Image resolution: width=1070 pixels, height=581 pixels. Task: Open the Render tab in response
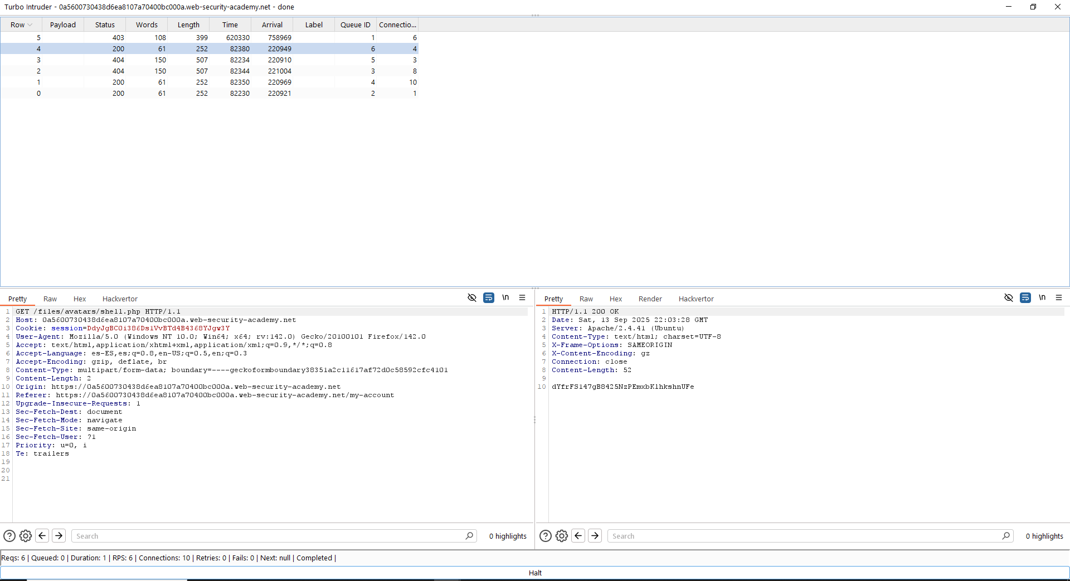(x=650, y=299)
